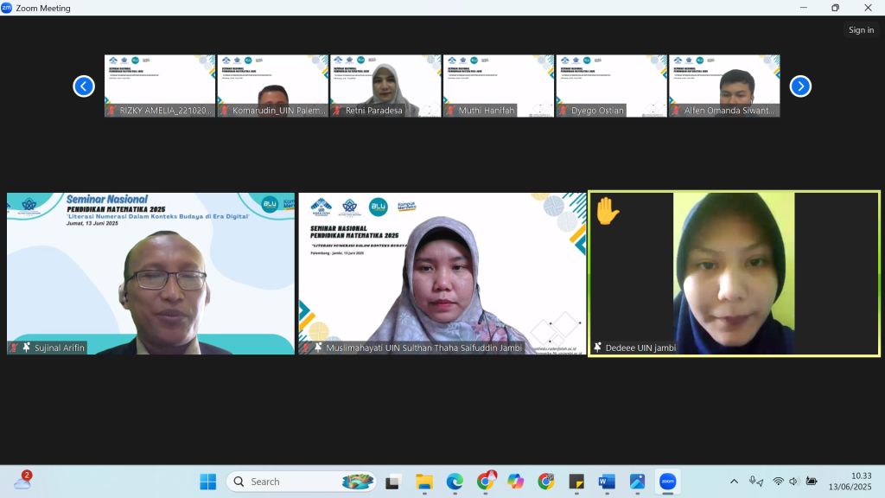Viewport: 885px width, 498px height.
Task: Open File Explorer from the taskbar
Action: [x=423, y=482]
